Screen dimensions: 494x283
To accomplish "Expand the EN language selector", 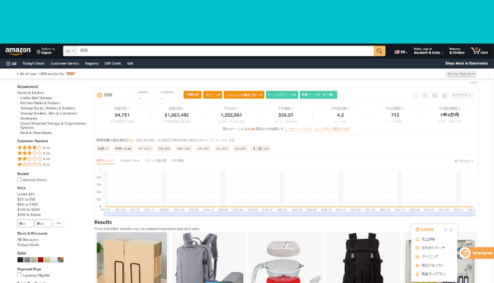I will [401, 52].
